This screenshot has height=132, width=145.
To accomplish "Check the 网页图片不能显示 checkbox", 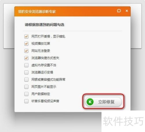I will (x=26, y=87).
